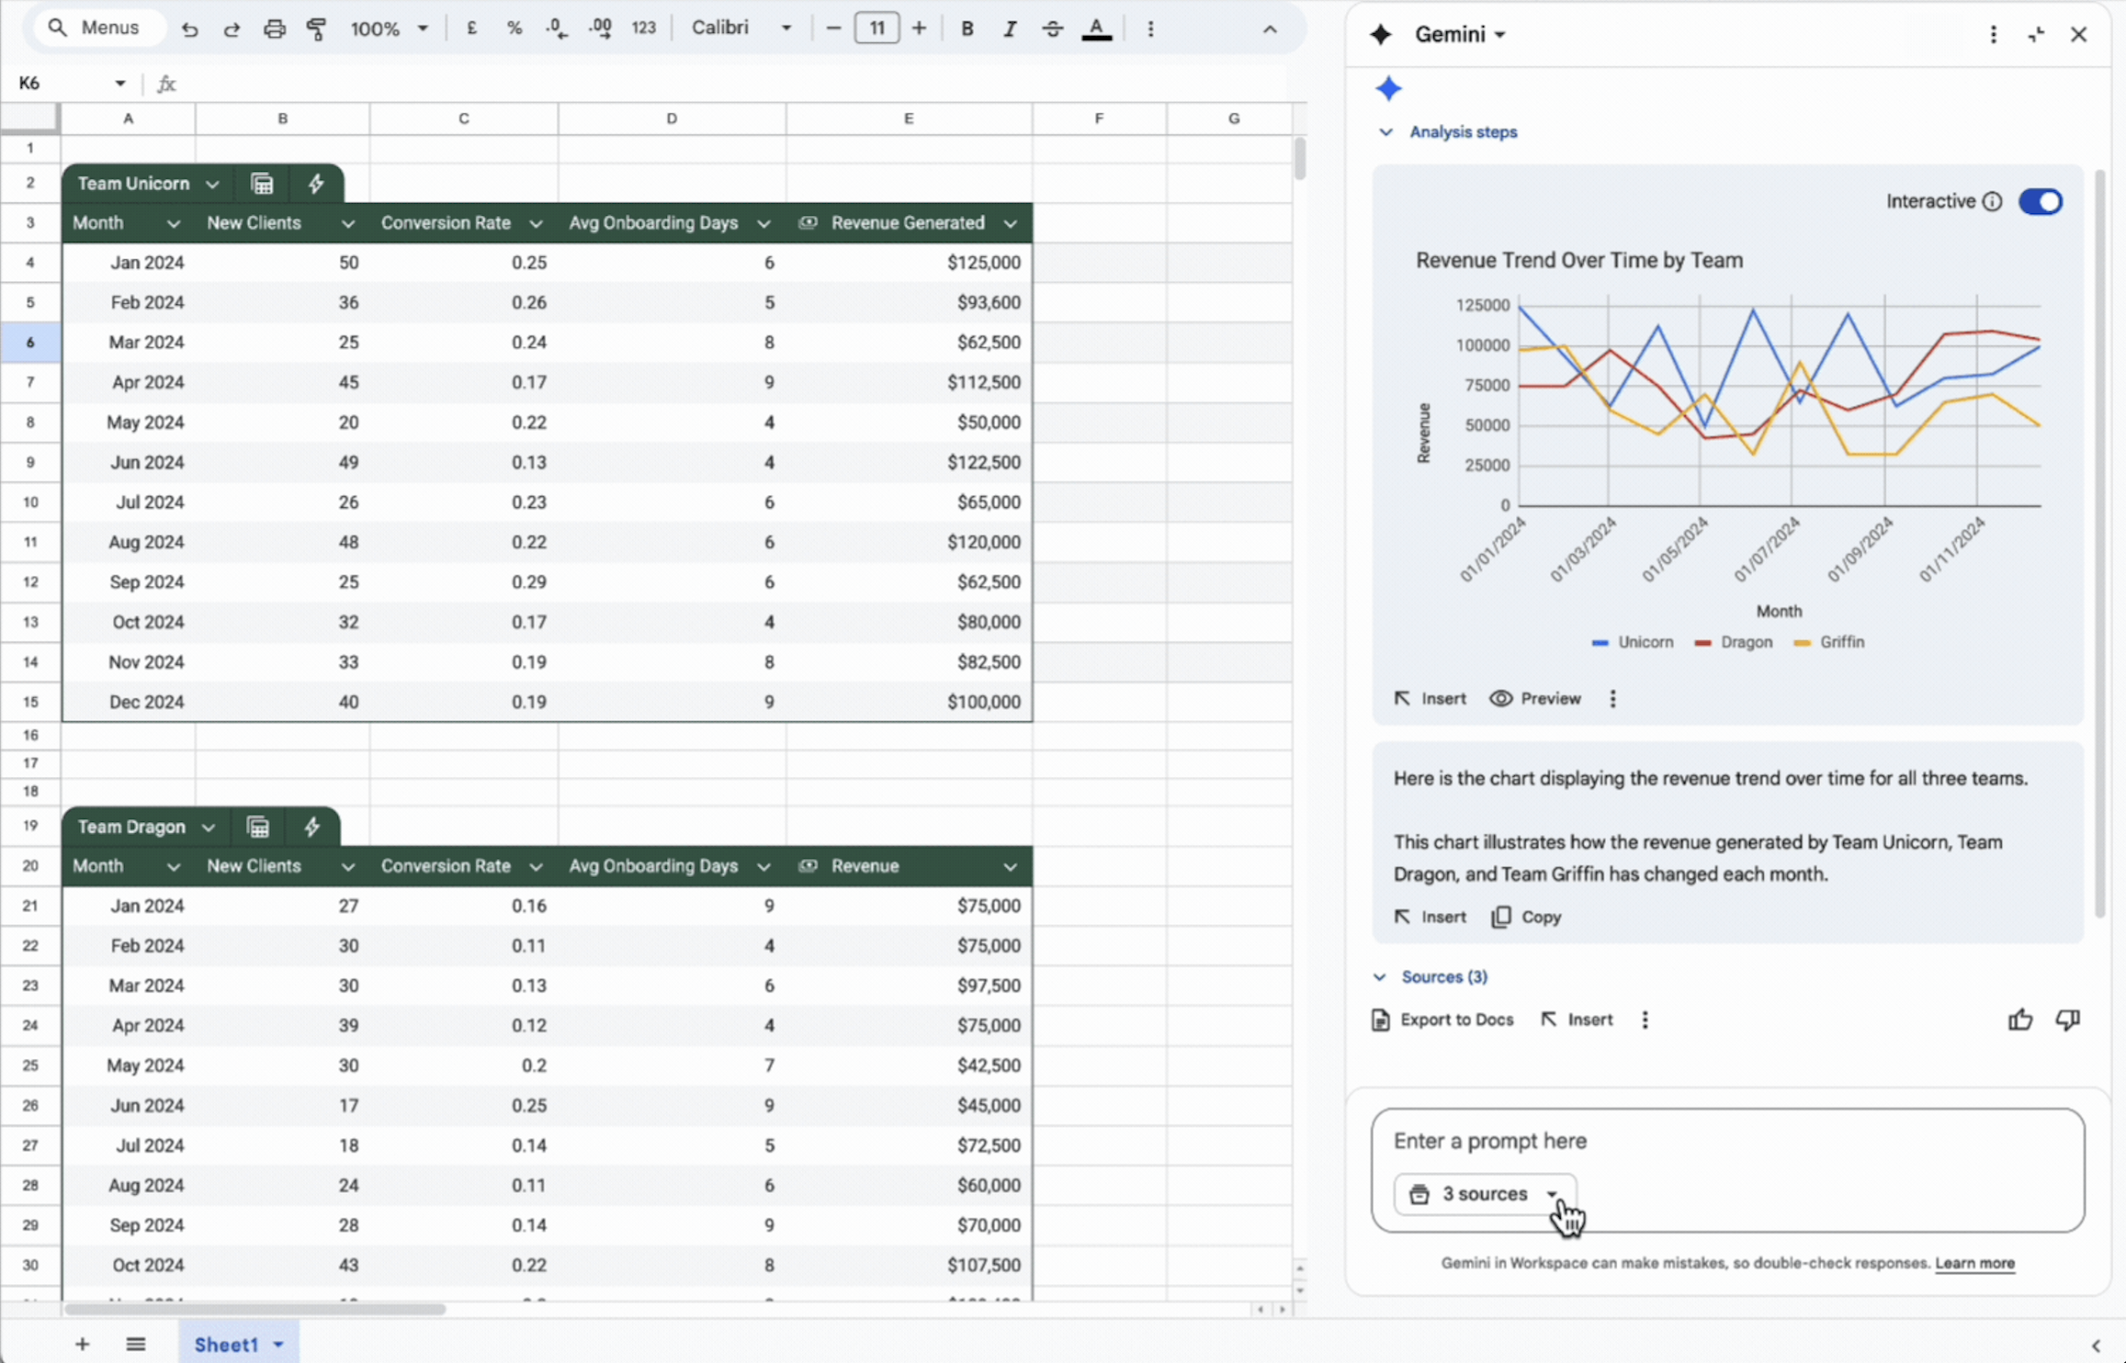This screenshot has height=1363, width=2126.
Task: Click the thumbs down feedback icon
Action: [x=2067, y=1019]
